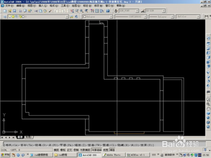Click the Save icon in standard toolbar

pos(14,11)
